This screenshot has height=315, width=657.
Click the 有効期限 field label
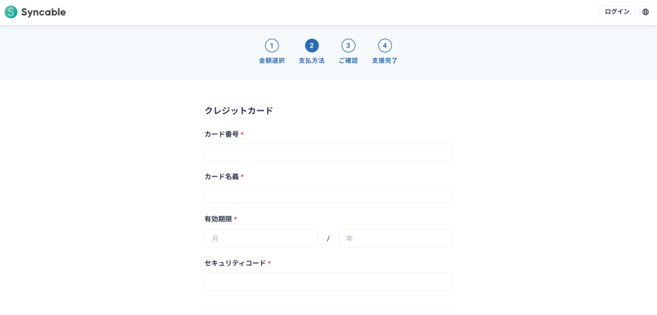pos(218,219)
